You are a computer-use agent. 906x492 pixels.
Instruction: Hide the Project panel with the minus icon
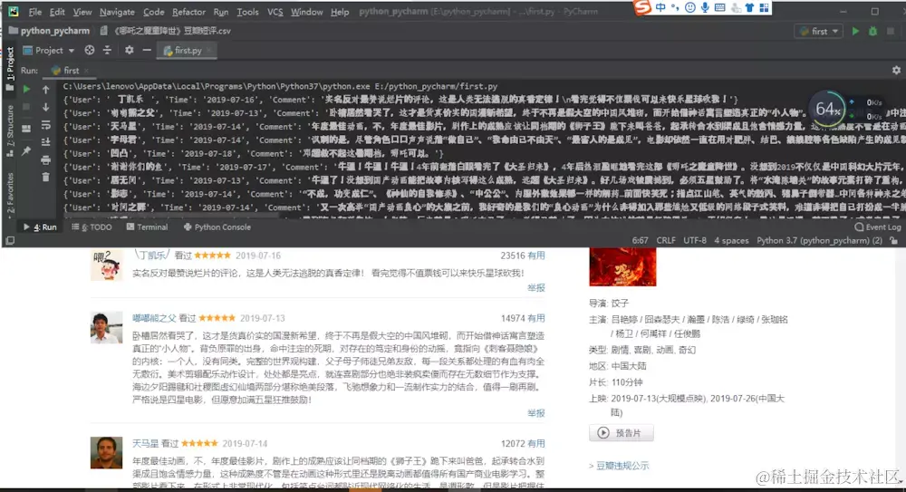pos(147,51)
